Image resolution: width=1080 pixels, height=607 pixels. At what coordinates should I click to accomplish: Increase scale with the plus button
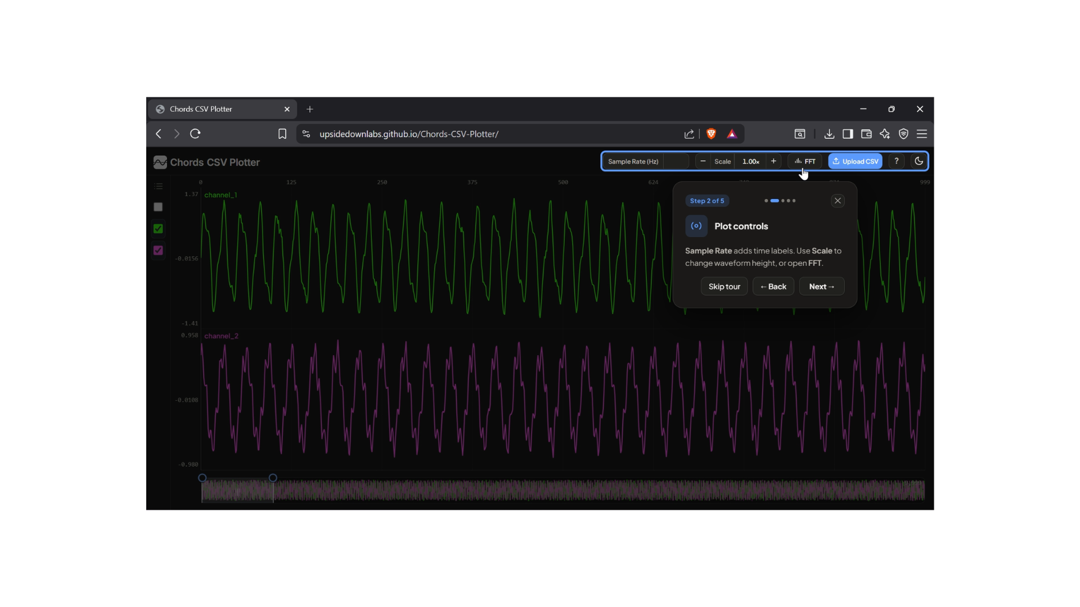pyautogui.click(x=773, y=161)
